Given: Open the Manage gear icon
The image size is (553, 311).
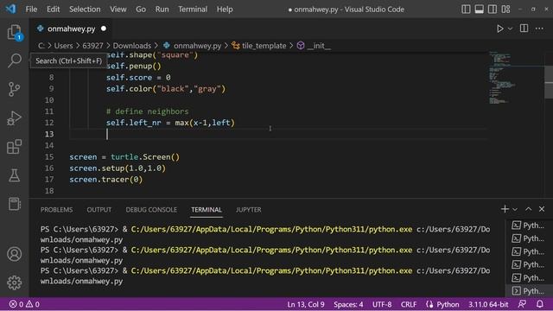Looking at the screenshot, I should (x=14, y=282).
